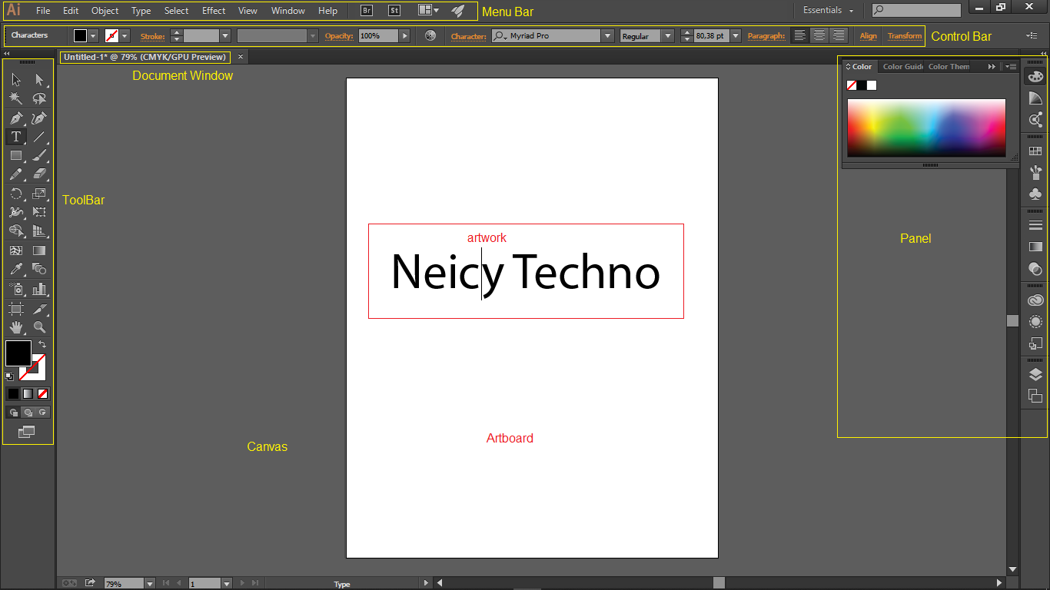Open the Arrange Documents dropdown
This screenshot has height=590, width=1050.
pos(429,11)
